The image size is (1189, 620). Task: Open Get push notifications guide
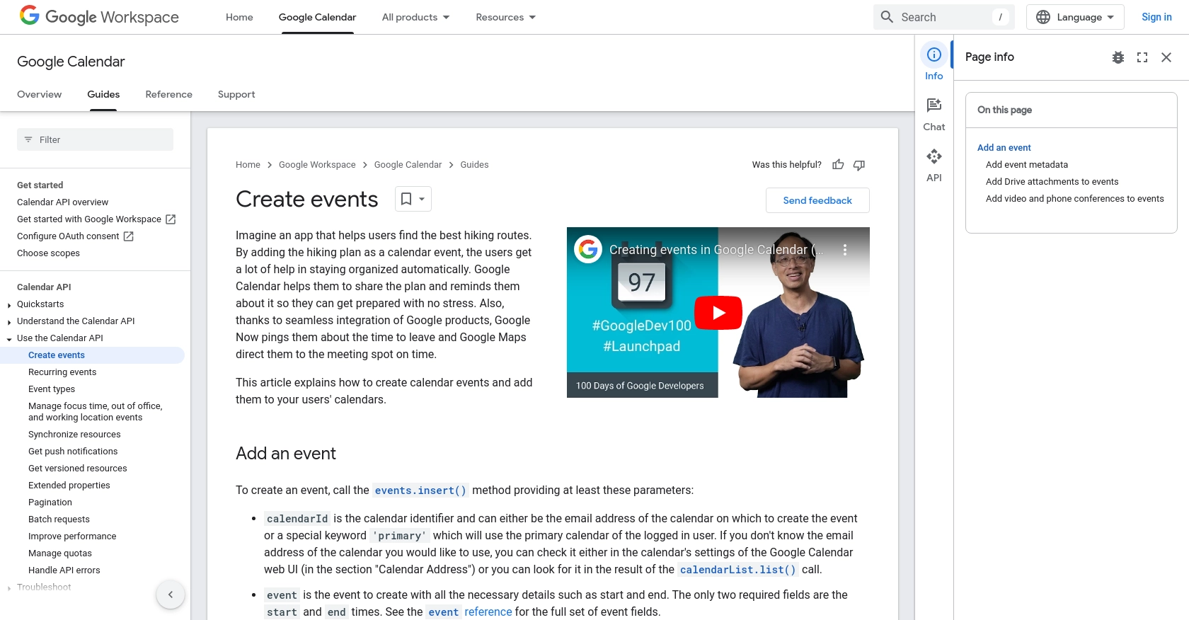coord(73,452)
